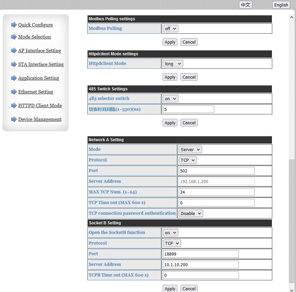Click the TCPB Time out input field
Screen dimensions: 296x292
(x=201, y=276)
